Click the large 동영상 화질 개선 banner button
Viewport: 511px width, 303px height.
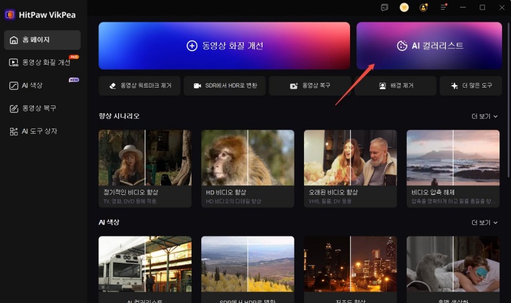click(x=224, y=46)
